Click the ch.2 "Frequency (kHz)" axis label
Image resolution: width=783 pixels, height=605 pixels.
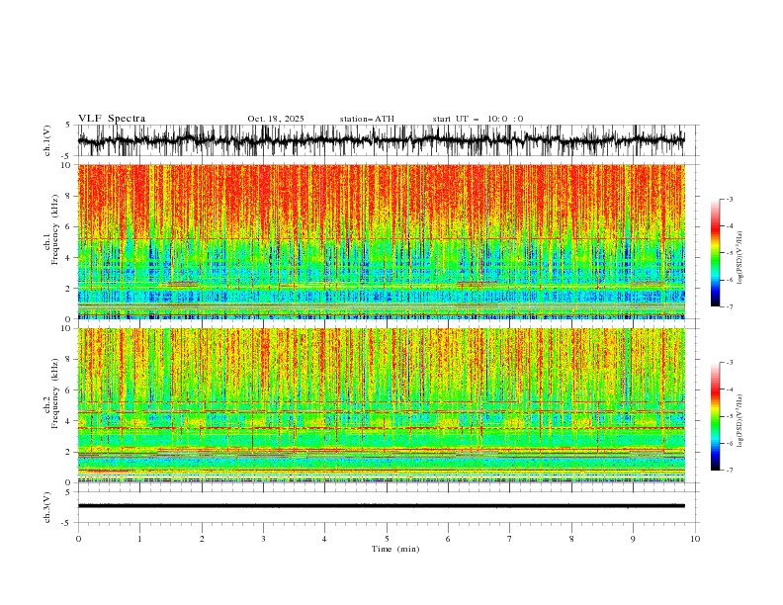[x=55, y=393]
